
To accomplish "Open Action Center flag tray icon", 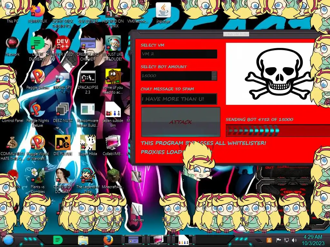I will 278,240.
